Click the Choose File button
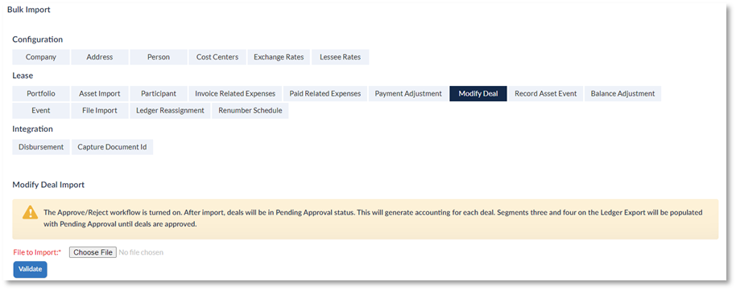 (93, 252)
